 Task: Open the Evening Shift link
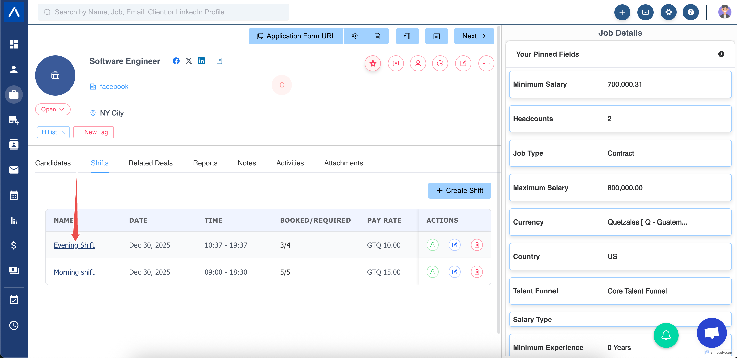point(74,245)
